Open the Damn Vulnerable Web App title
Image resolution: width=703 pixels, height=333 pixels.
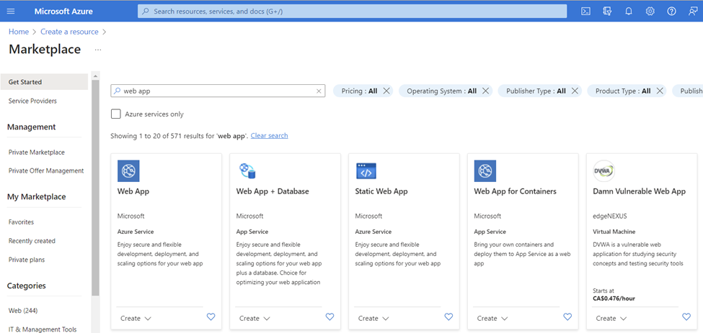639,191
